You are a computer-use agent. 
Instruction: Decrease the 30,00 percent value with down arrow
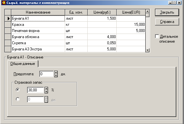[x=46, y=91]
